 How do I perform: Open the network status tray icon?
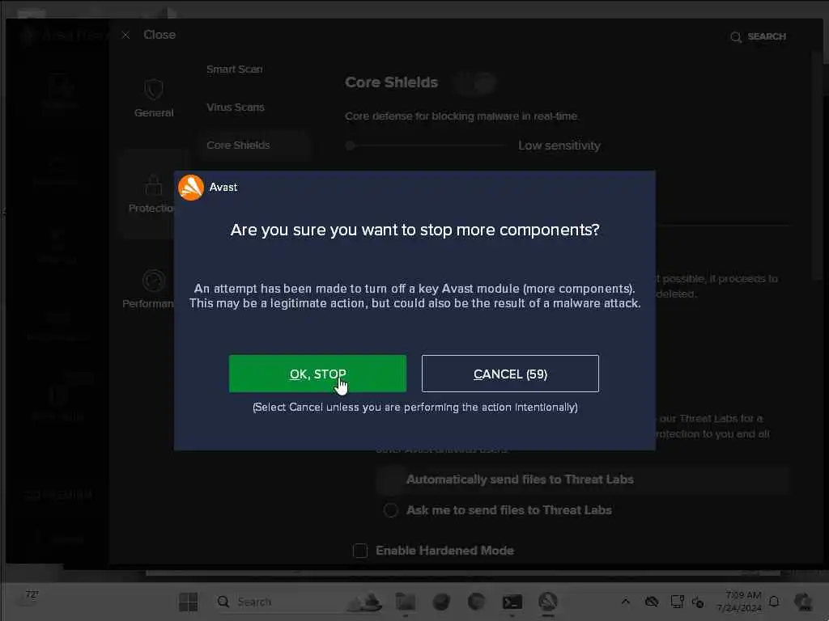pos(678,602)
